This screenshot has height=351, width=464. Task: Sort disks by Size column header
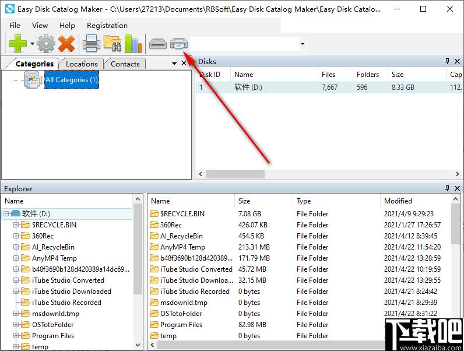point(417,74)
